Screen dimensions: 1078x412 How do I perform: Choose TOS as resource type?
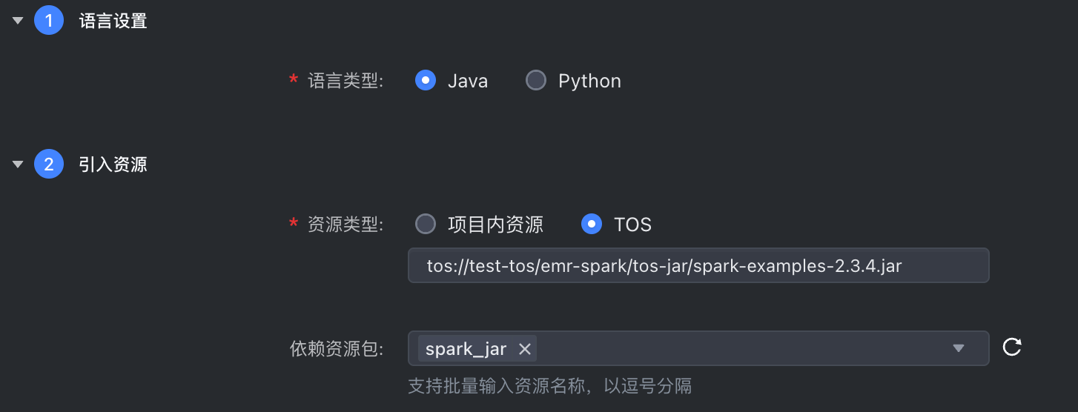click(x=592, y=224)
